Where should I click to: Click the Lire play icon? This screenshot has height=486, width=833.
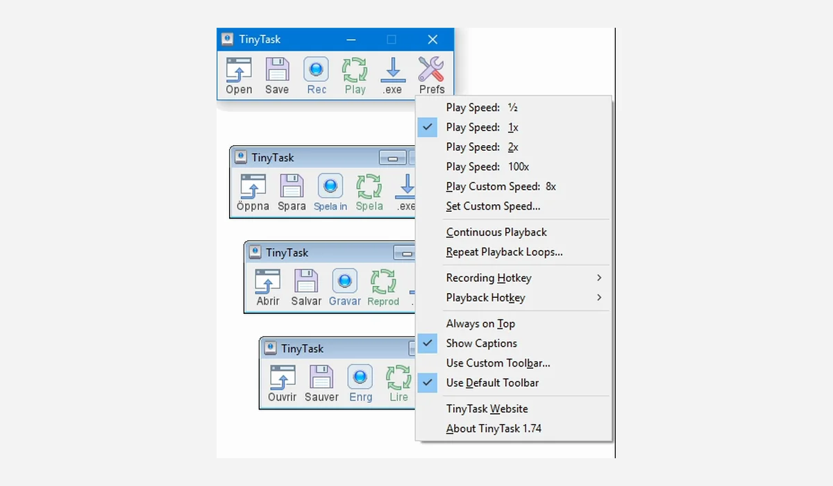(398, 378)
